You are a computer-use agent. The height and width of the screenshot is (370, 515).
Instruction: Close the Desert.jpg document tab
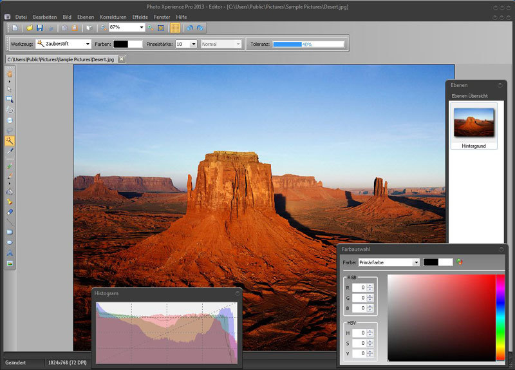(122, 59)
